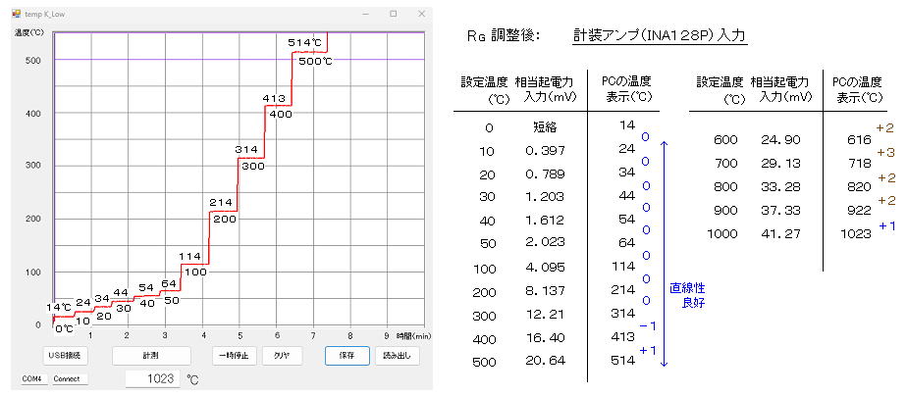Pause with the 一時停止 button
The width and height of the screenshot is (907, 397).
point(235,356)
